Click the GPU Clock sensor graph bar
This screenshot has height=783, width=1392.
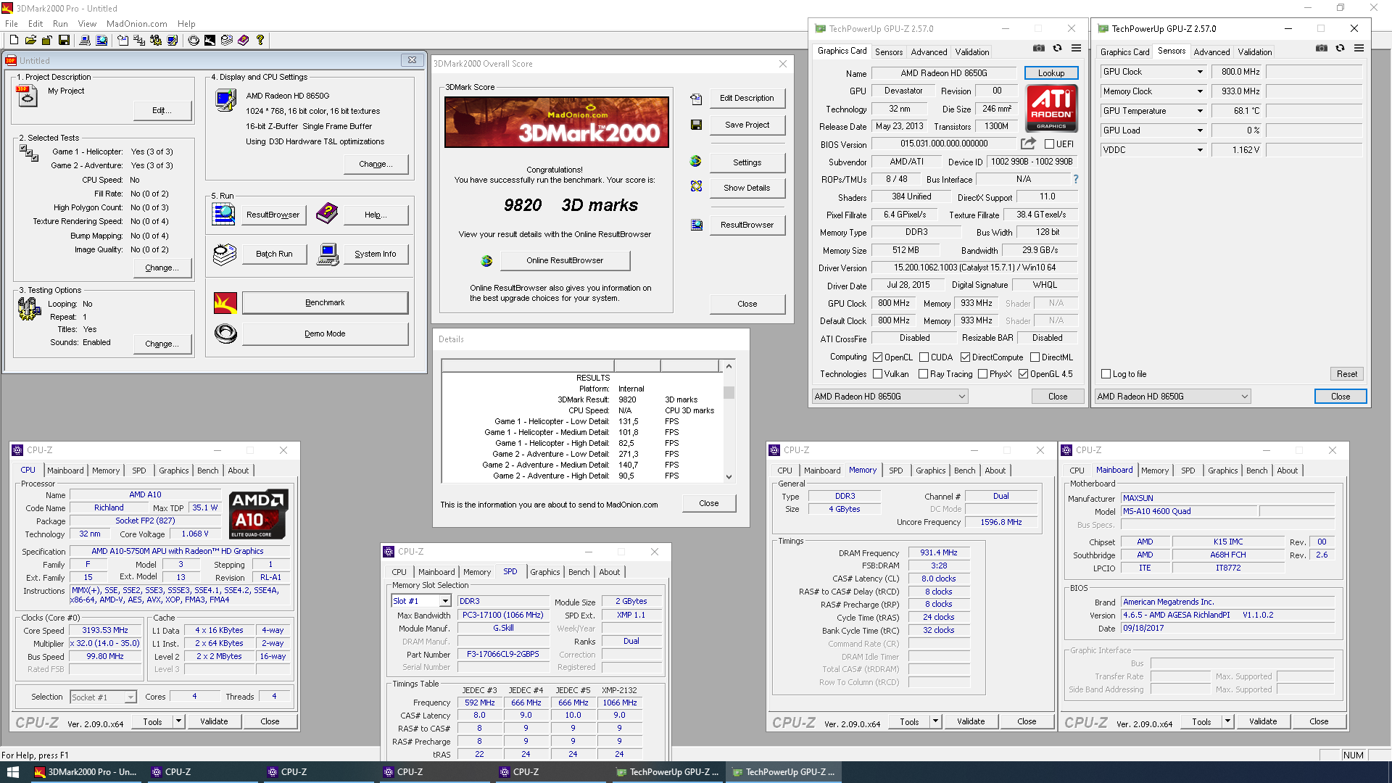[1314, 72]
